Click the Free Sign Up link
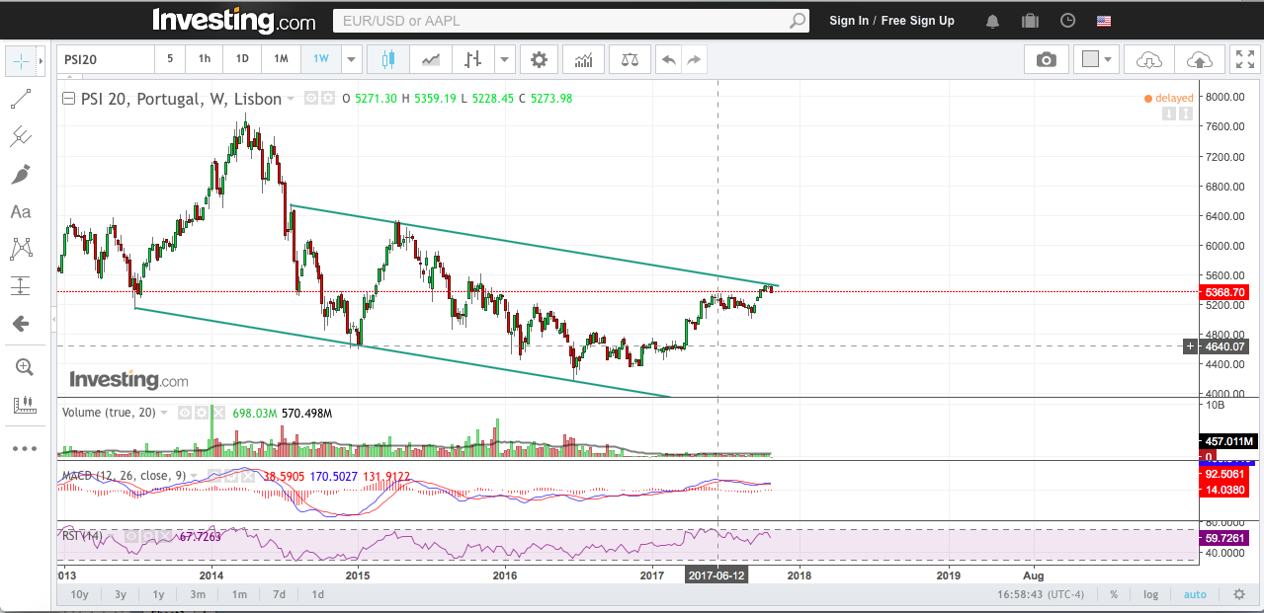 (x=917, y=21)
